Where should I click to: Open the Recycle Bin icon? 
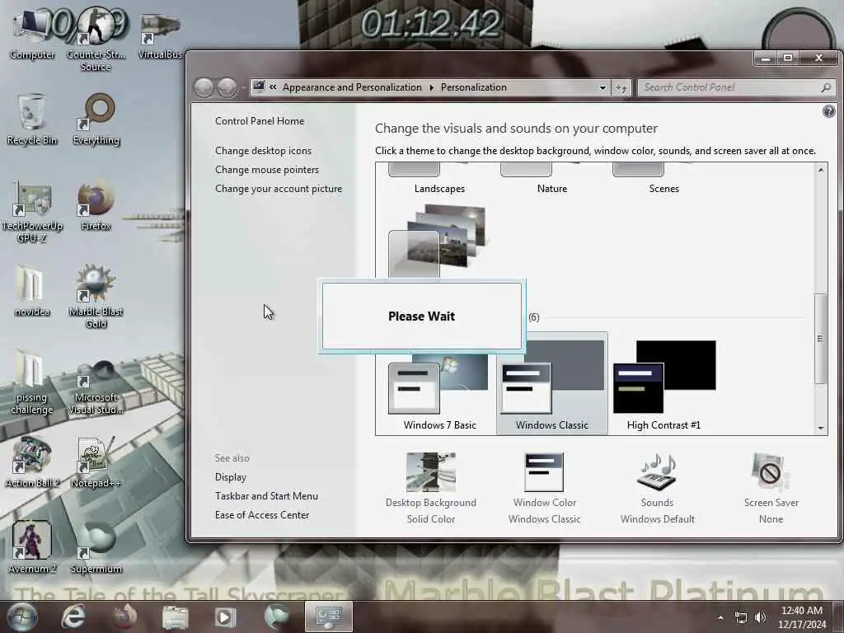pos(32,120)
